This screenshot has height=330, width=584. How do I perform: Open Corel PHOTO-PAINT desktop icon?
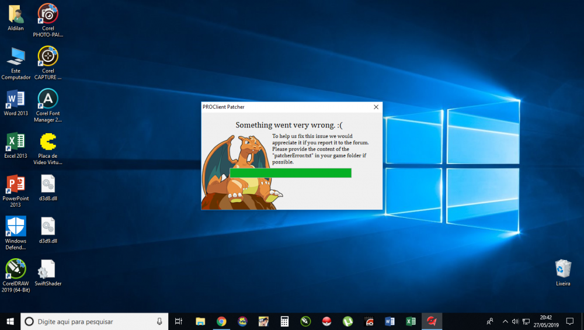click(48, 14)
